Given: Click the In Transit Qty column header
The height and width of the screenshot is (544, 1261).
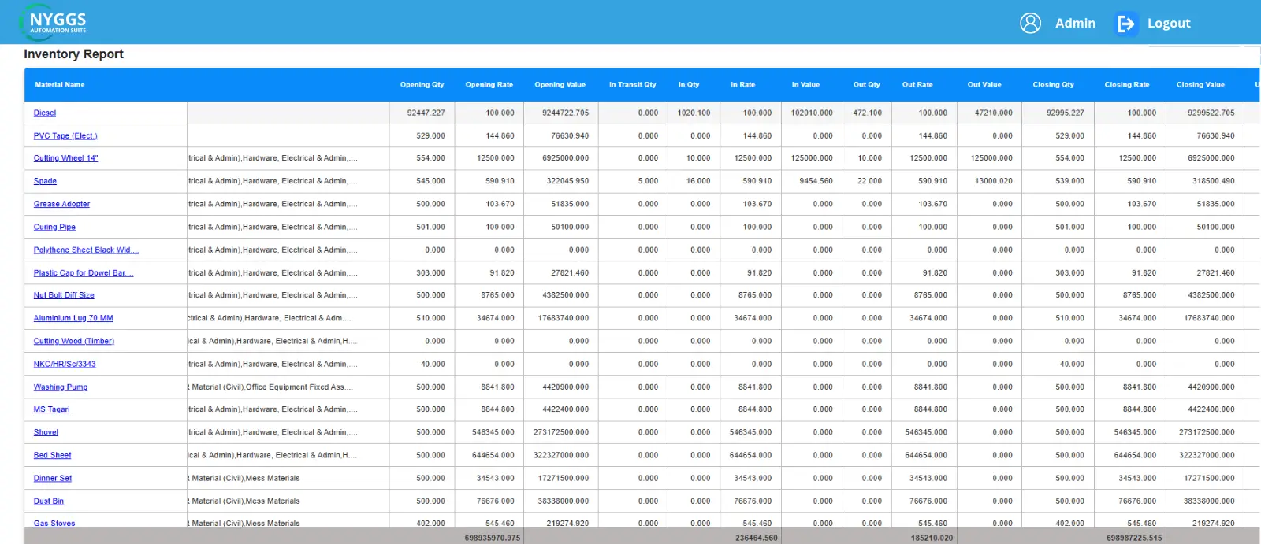Looking at the screenshot, I should pos(632,85).
